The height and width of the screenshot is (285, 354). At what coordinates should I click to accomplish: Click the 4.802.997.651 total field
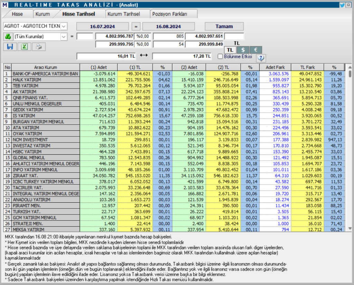tap(205, 36)
